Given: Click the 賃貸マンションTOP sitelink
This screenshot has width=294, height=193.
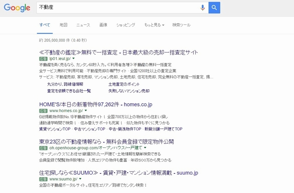Looking at the screenshot, I should [x=55, y=129].
